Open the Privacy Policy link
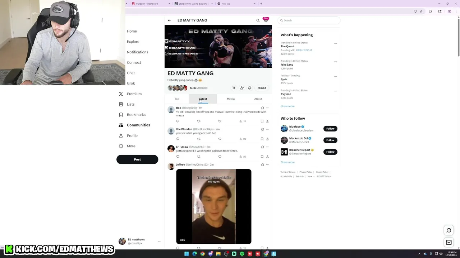 pyautogui.click(x=306, y=172)
